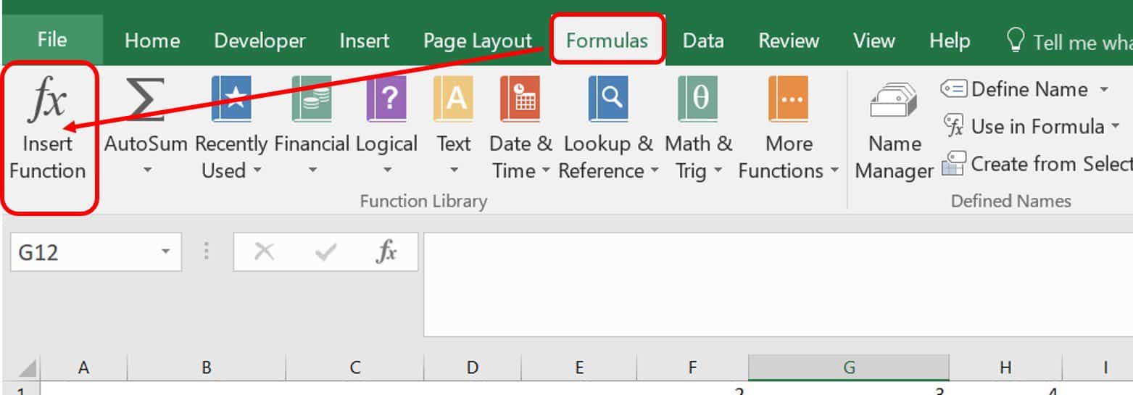
Task: Switch to the Page Layout tab
Action: pyautogui.click(x=478, y=41)
